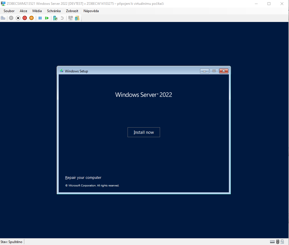This screenshot has width=289, height=245.
Task: Close the virtual machine connection window
Action: point(282,4)
